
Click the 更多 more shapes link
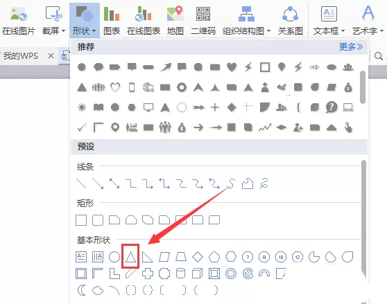click(x=351, y=46)
